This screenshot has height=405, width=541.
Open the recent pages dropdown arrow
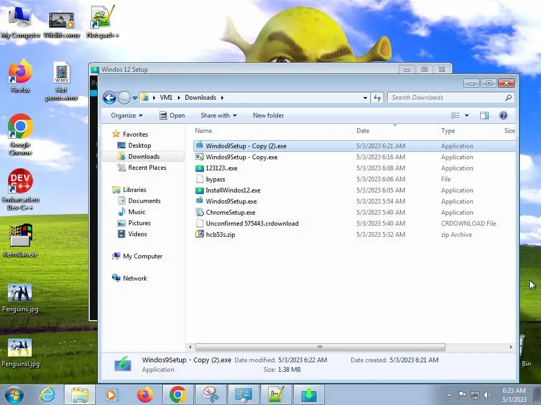click(x=135, y=98)
